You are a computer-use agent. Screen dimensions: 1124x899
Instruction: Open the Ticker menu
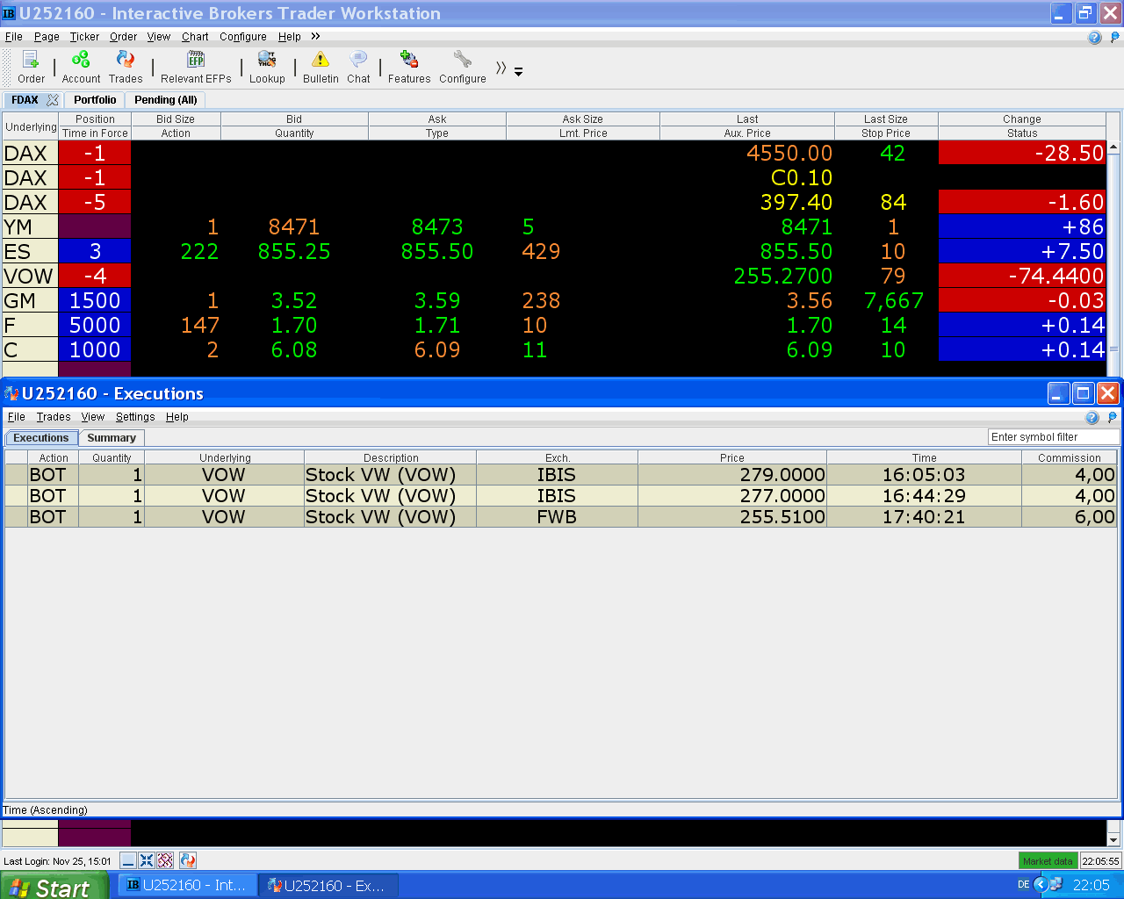point(84,37)
